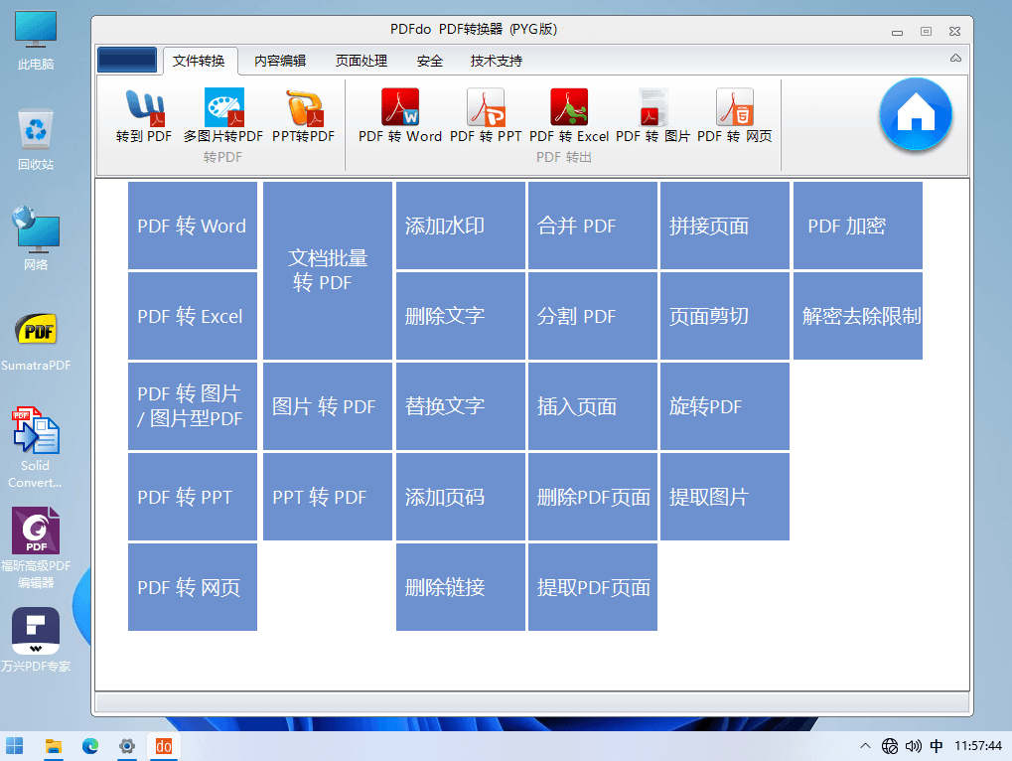The width and height of the screenshot is (1012, 761).
Task: Open the 文档批量转 PDF tile
Action: [x=327, y=270]
